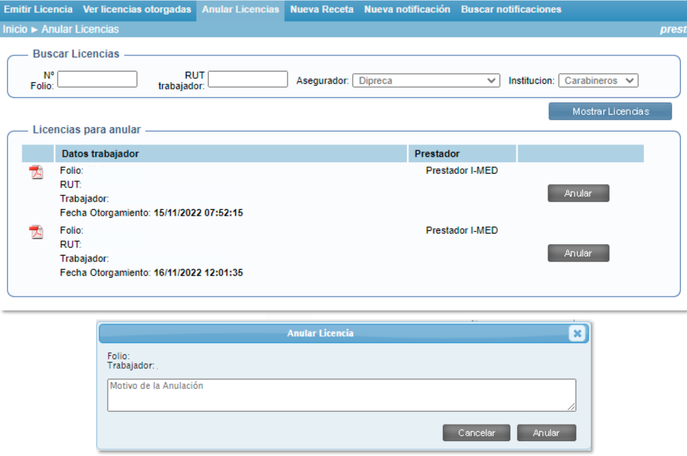The image size is (687, 456).
Task: Click Anular for the 15/11/2022 license
Action: pyautogui.click(x=578, y=193)
